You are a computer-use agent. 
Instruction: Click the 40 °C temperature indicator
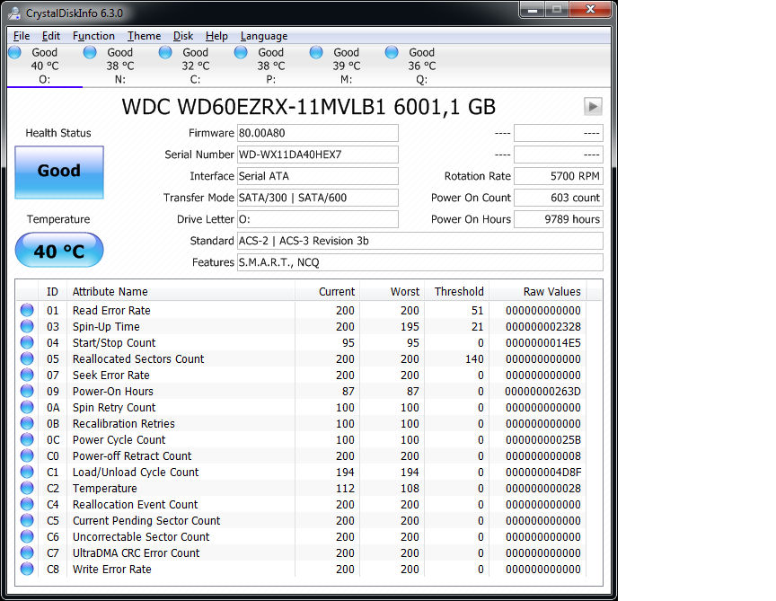pyautogui.click(x=59, y=252)
